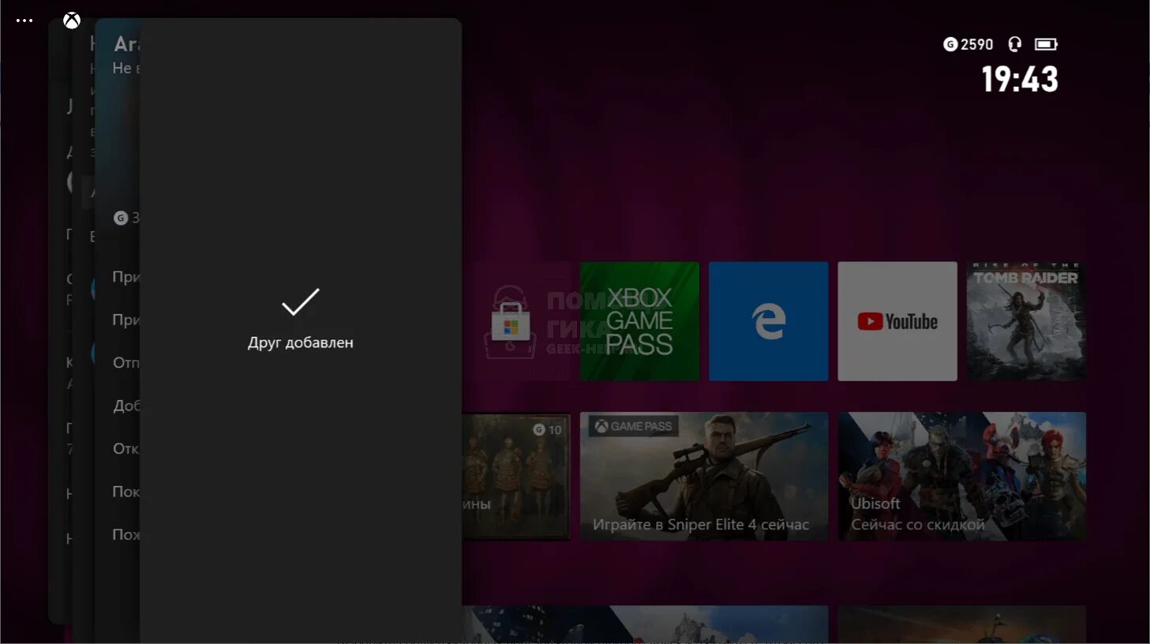Click the controller battery icon
Image resolution: width=1150 pixels, height=644 pixels.
[1046, 44]
